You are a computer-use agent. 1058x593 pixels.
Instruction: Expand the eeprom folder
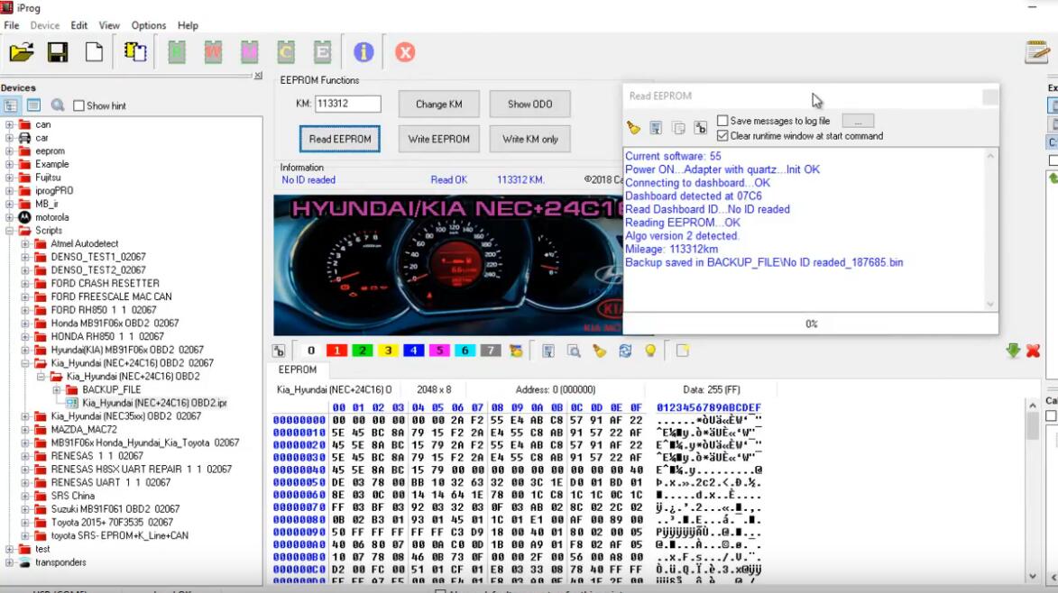(x=9, y=151)
